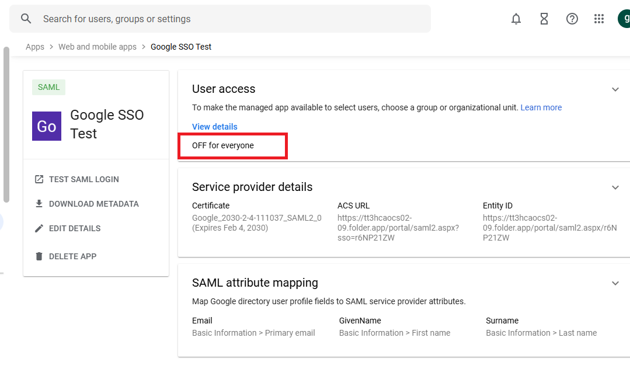Click the Test SAML Login open-in-new icon

coord(39,179)
